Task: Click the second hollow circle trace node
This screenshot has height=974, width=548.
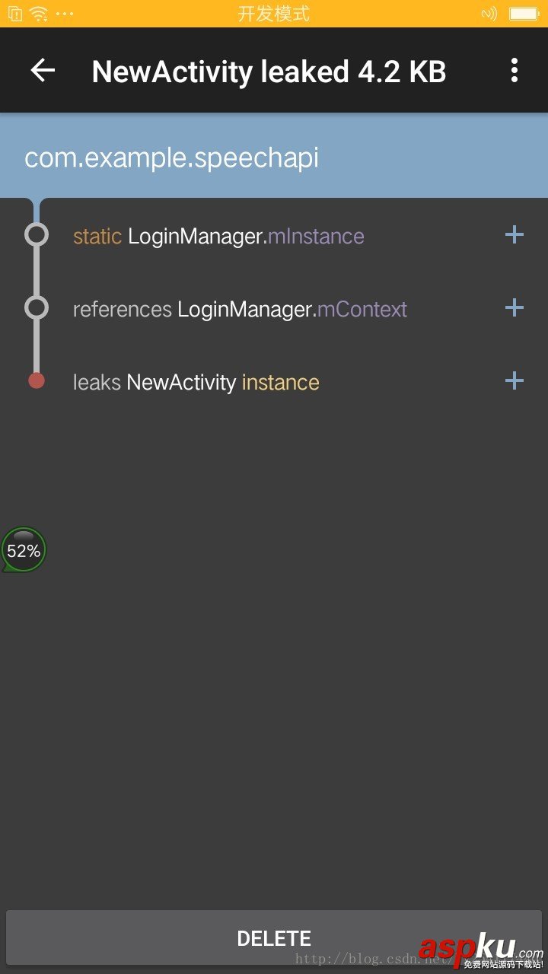Action: 36,307
